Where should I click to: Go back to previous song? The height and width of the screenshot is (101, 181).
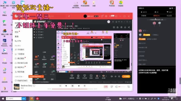tap(66, 86)
